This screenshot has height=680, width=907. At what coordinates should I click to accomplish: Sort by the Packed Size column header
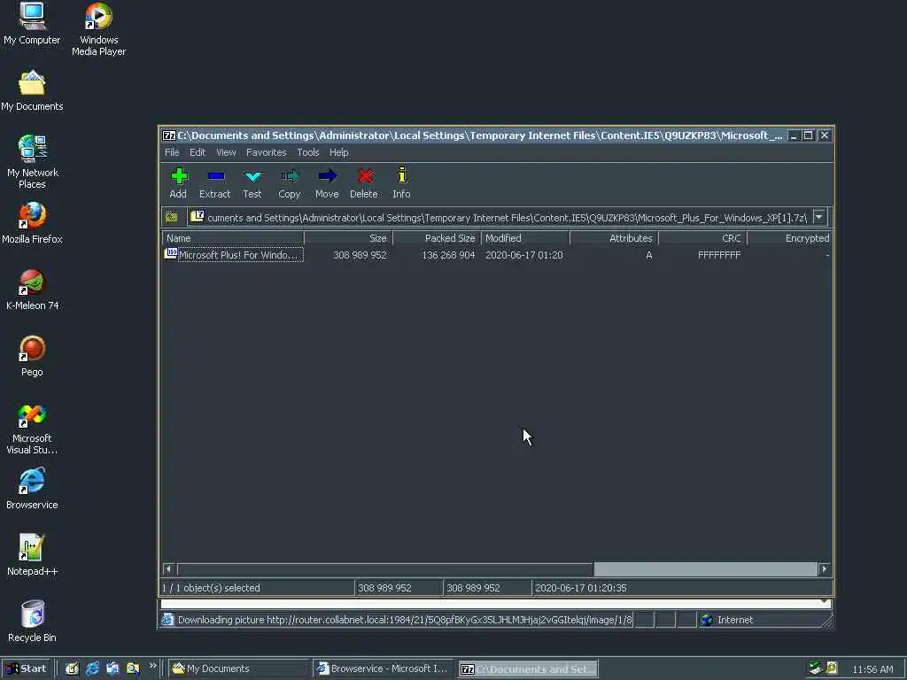(437, 238)
